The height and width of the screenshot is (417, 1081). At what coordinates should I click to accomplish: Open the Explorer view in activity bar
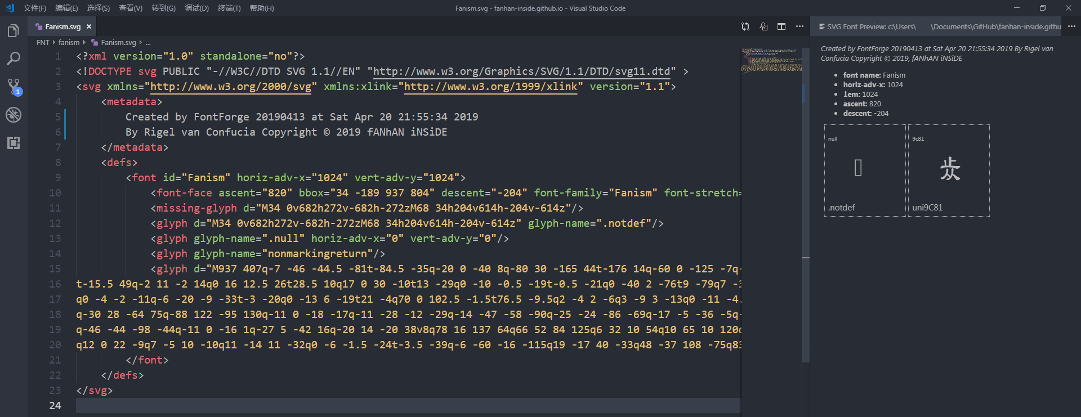pyautogui.click(x=14, y=30)
